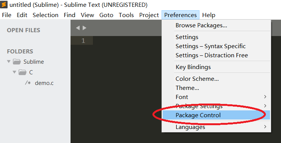The image size is (281, 143).
Task: Choose Color Scheme... option
Action: 216,79
